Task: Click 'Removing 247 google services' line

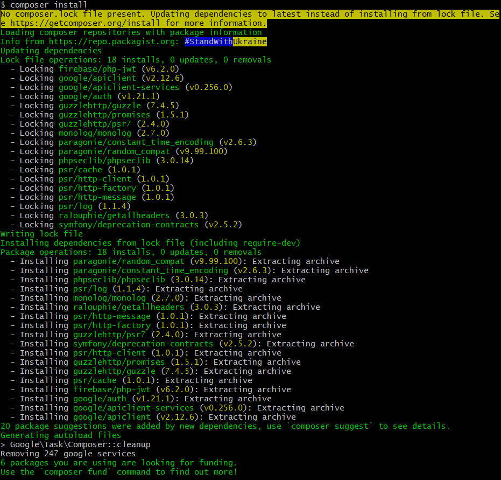Action: 68,454
